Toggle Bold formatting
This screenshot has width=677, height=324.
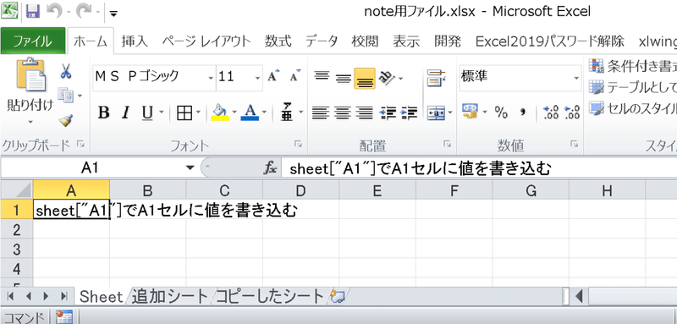(x=103, y=113)
